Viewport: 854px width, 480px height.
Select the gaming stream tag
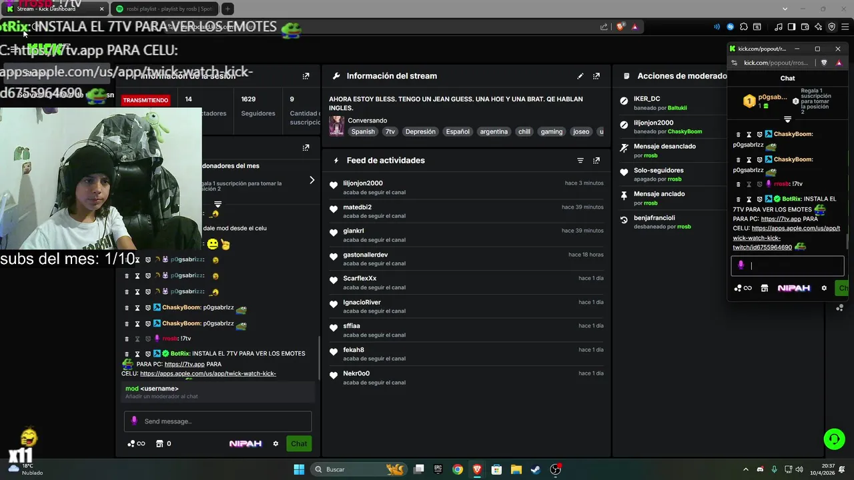552,132
